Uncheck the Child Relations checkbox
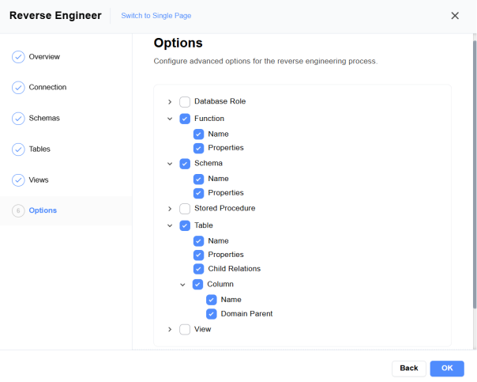 [198, 269]
